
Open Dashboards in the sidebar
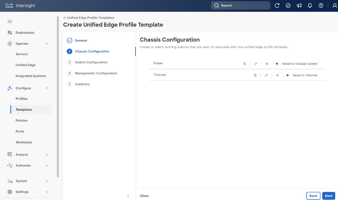[25, 33]
